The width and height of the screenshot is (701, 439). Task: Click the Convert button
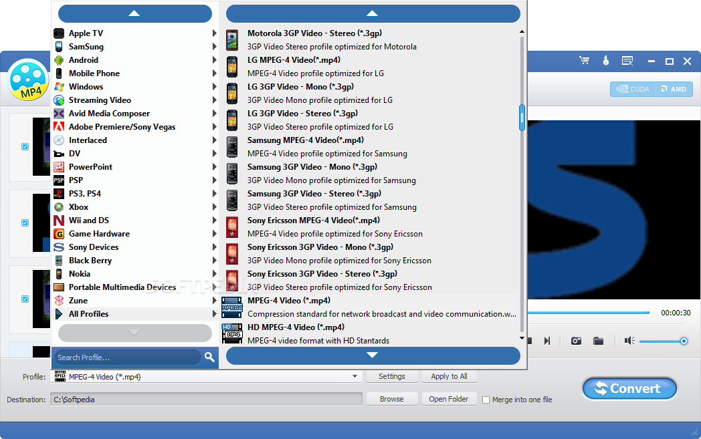coord(629,388)
